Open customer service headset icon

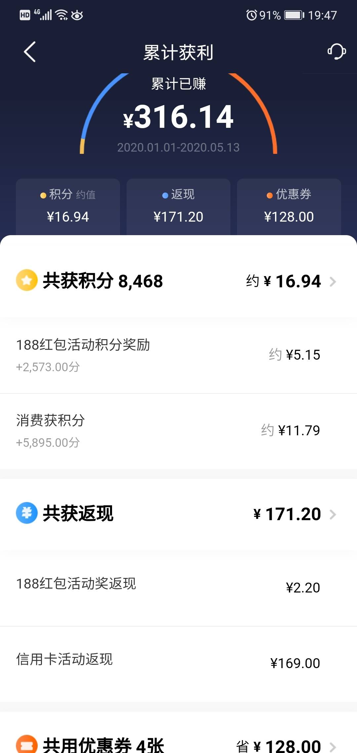337,51
